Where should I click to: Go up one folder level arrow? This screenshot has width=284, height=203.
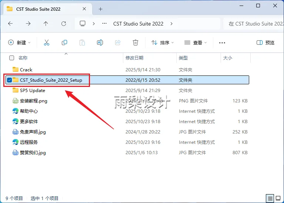coord(46,24)
